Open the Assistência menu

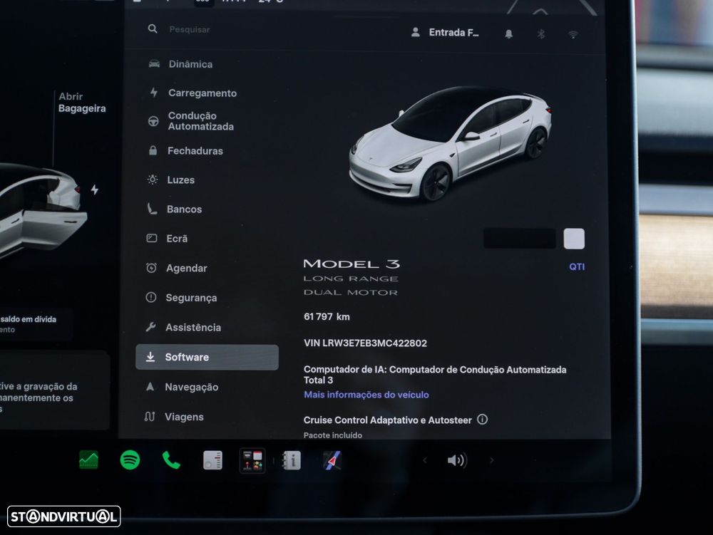pos(183,328)
